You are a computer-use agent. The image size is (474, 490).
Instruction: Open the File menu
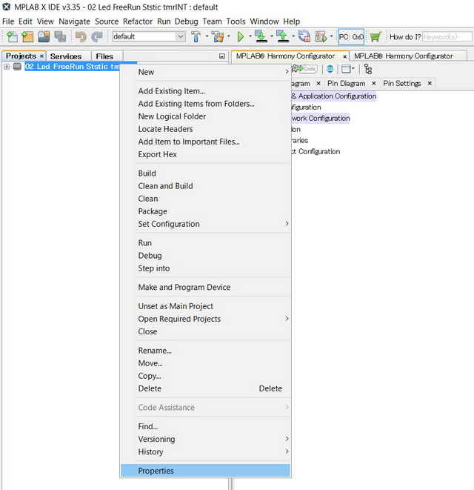[x=8, y=21]
